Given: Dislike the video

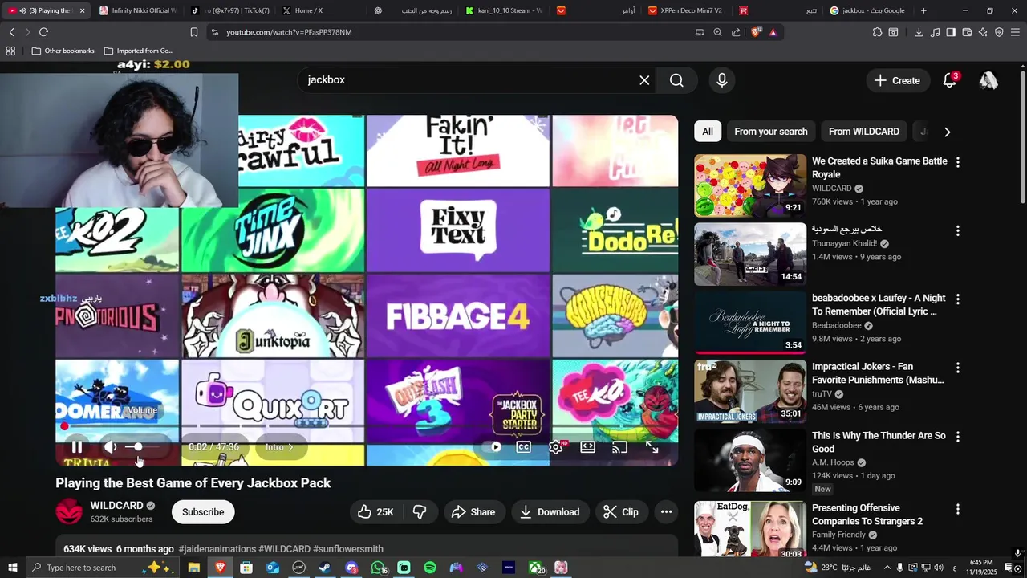Looking at the screenshot, I should [x=420, y=512].
